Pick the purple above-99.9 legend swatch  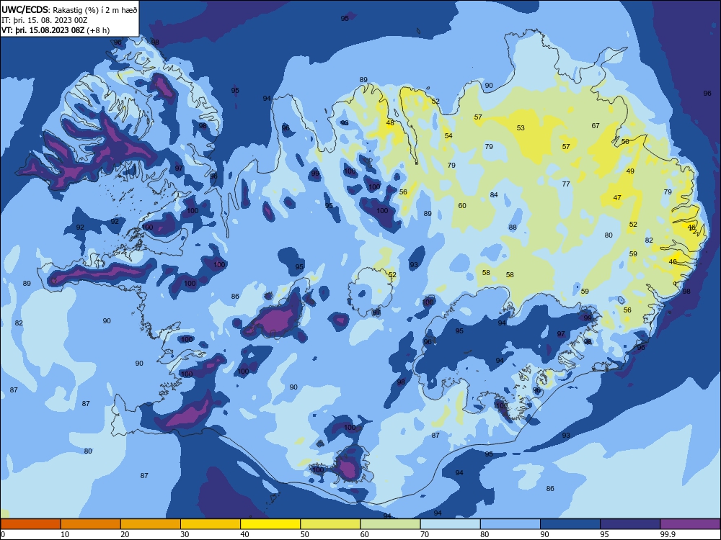690,524
